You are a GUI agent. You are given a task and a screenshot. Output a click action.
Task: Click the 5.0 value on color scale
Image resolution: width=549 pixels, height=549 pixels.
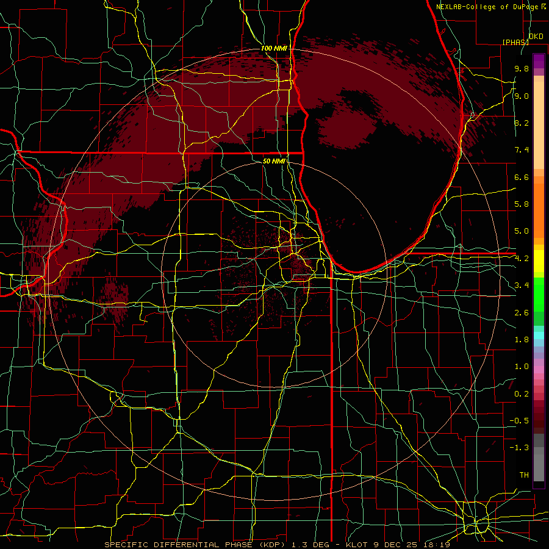point(522,231)
